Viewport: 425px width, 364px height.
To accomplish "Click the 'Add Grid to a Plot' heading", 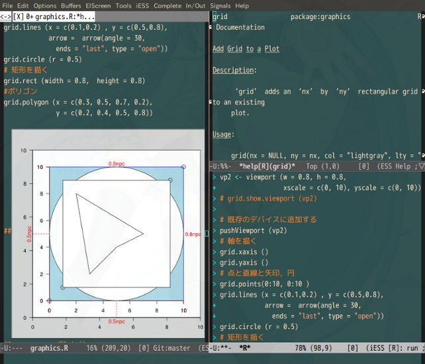I will (246, 49).
